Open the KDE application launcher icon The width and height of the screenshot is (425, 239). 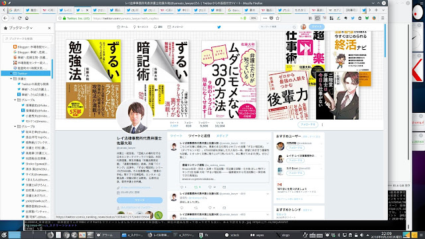(3, 234)
